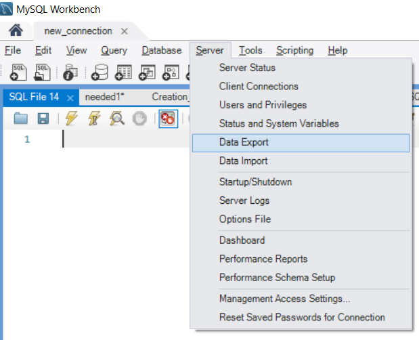Viewport: 419px width, 340px height.
Task: Select Status and System Variables
Action: coord(301,123)
